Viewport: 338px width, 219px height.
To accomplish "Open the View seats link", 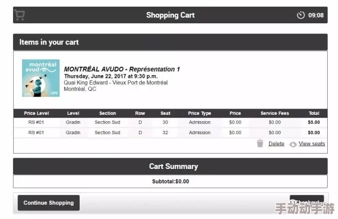I will click(312, 143).
